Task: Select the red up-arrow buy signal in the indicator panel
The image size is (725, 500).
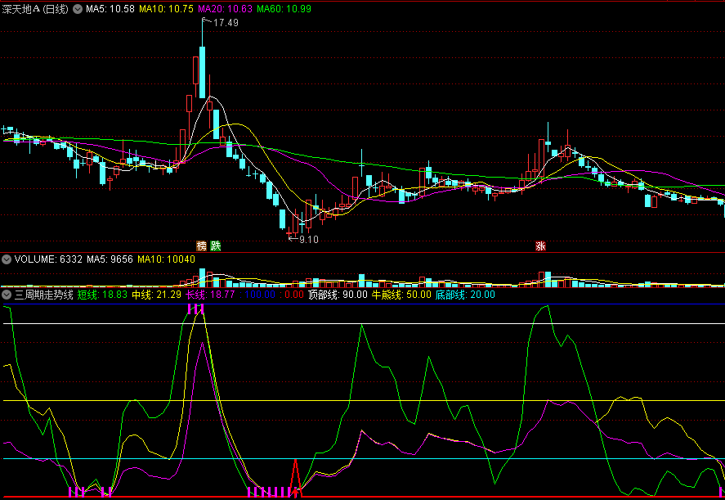Action: pyautogui.click(x=295, y=492)
